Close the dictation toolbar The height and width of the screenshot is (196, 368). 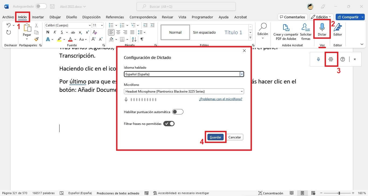point(355,59)
